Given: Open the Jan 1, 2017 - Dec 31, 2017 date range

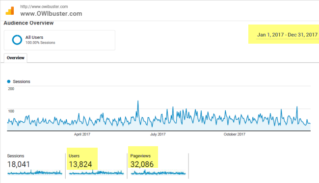Looking at the screenshot, I should click(x=287, y=35).
